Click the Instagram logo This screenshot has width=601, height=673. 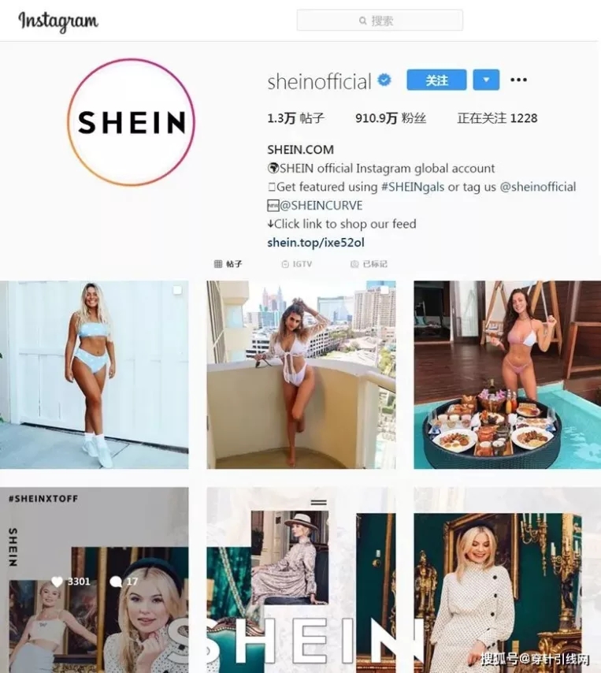[58, 21]
